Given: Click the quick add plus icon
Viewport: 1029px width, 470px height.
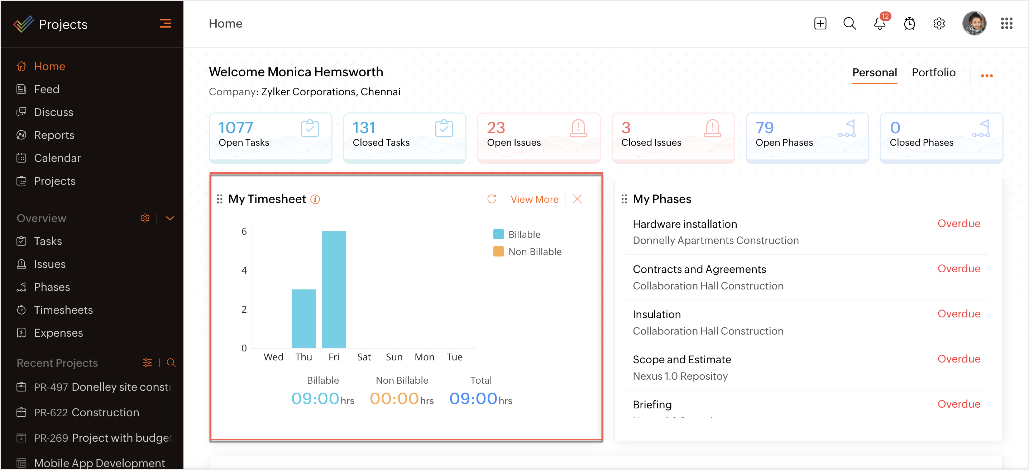Looking at the screenshot, I should point(820,24).
